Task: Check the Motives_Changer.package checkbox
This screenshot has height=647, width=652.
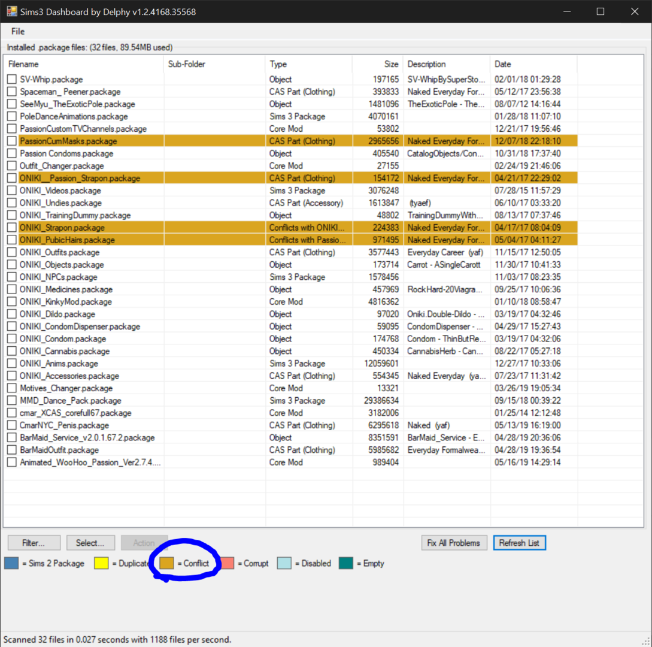Action: [x=12, y=388]
